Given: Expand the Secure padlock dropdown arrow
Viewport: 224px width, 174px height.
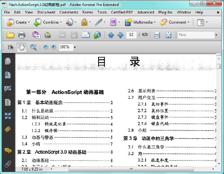Looking at the screenshot, I should click(90, 22).
